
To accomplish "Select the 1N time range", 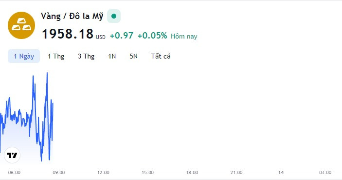I will tap(112, 56).
